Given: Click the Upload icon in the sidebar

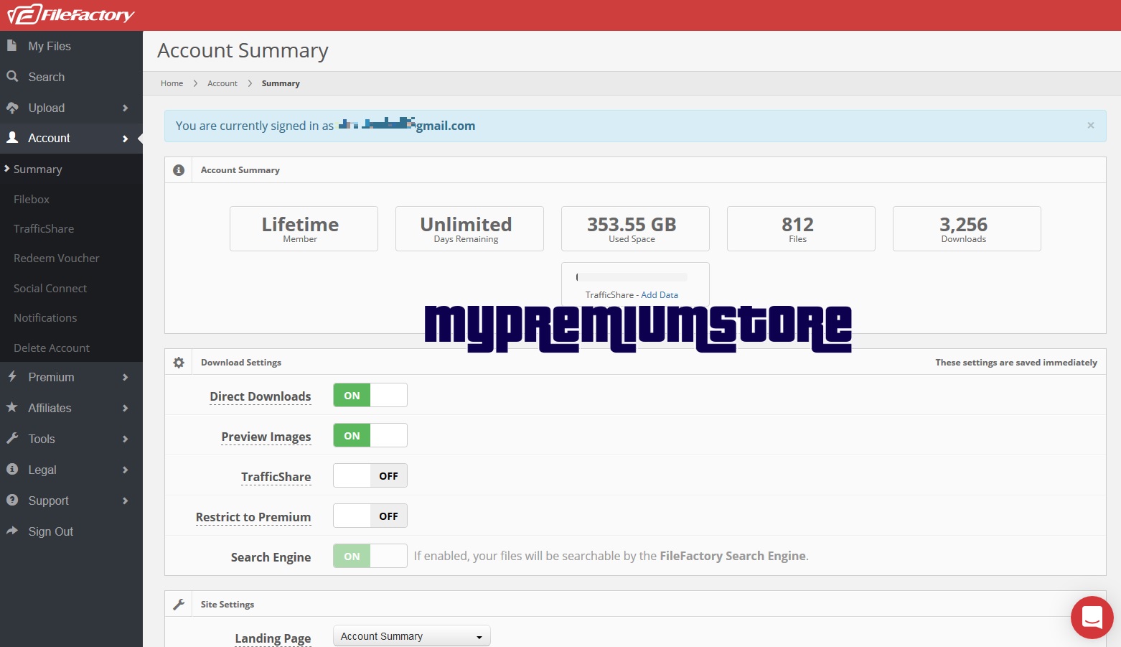Looking at the screenshot, I should pos(12,108).
